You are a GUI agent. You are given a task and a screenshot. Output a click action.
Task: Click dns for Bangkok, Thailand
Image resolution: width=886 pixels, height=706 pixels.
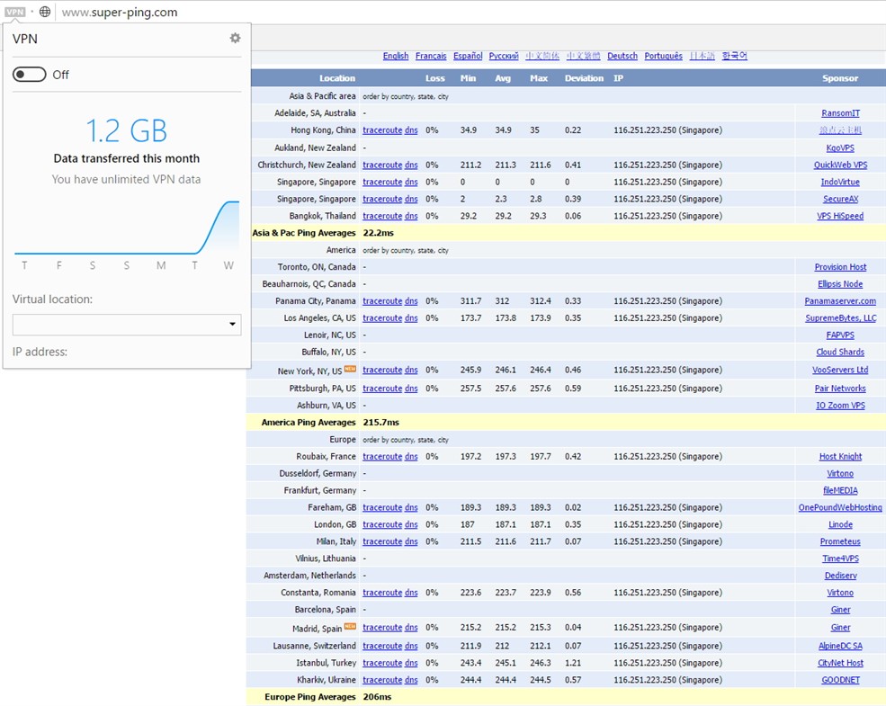click(x=411, y=216)
